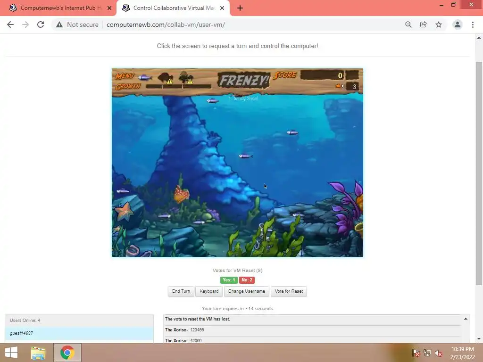Open the zoom magnifier icon in address bar

(x=408, y=25)
